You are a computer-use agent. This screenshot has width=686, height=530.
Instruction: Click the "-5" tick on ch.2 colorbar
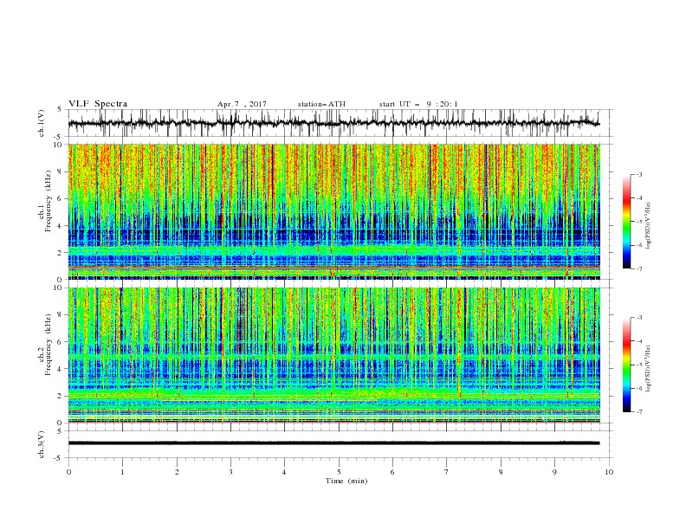click(x=638, y=365)
